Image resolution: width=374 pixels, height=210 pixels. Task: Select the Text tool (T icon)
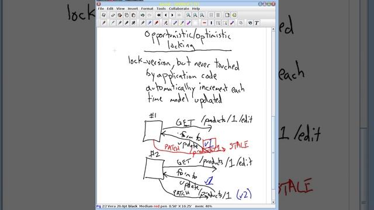(x=257, y=23)
